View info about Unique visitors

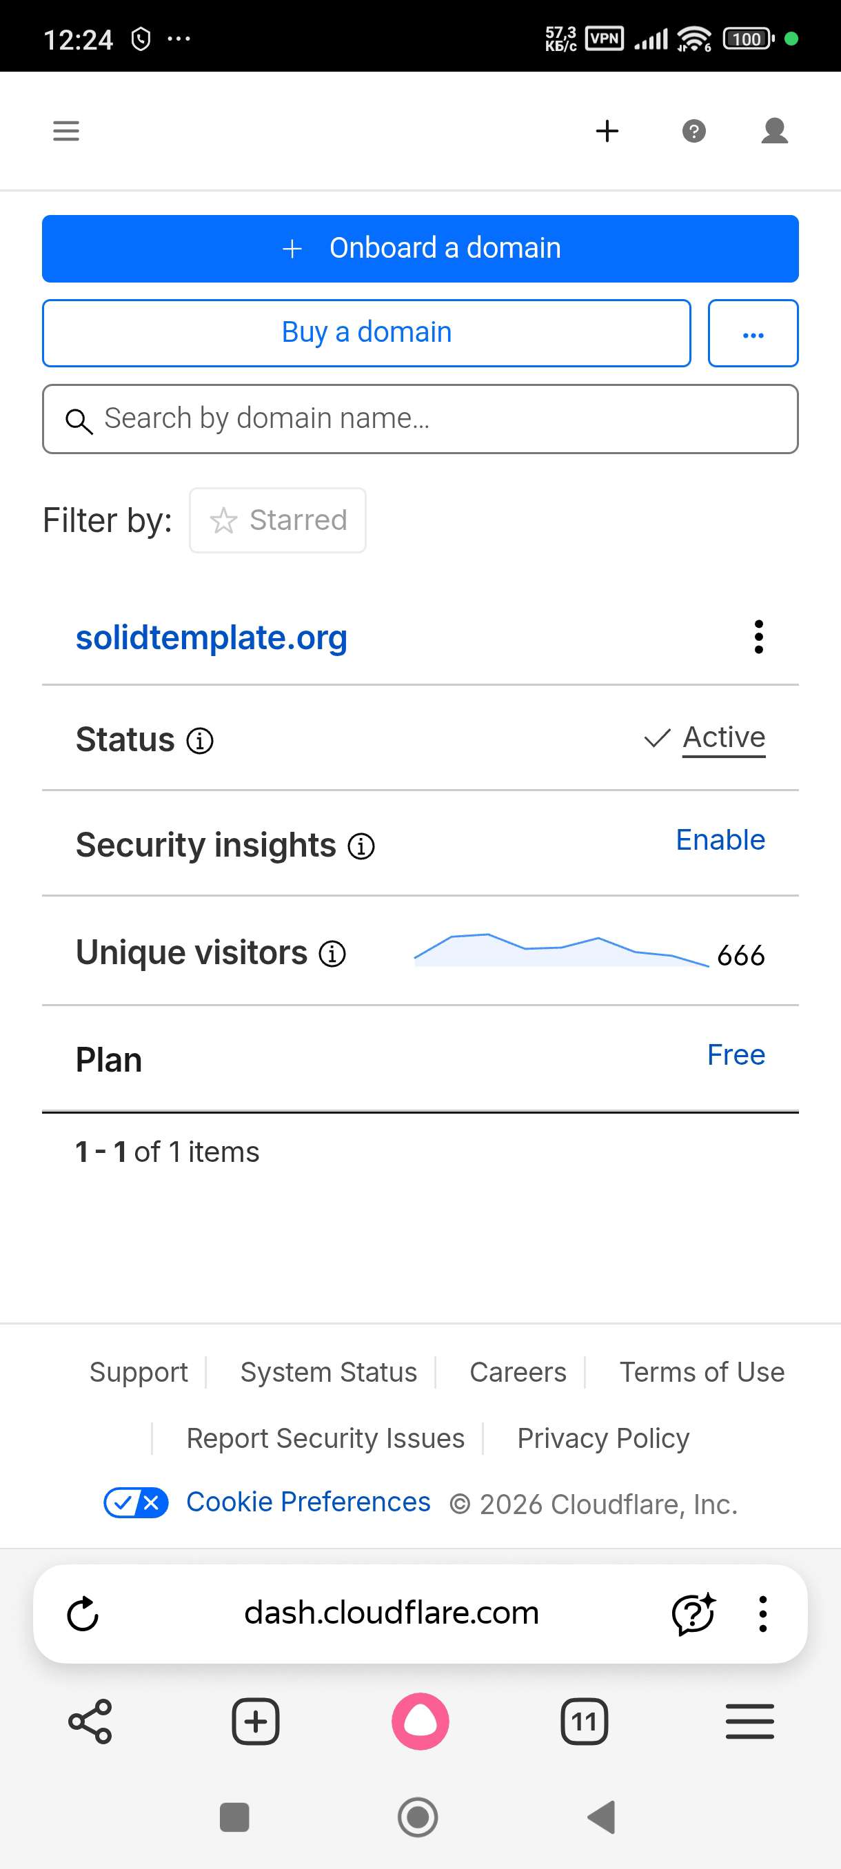pos(332,953)
